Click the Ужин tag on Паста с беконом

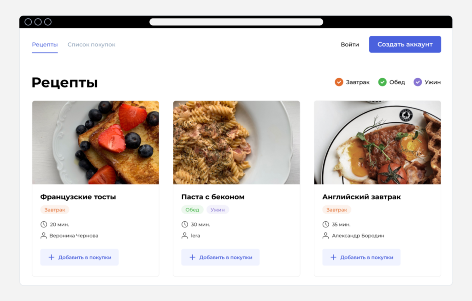point(218,209)
